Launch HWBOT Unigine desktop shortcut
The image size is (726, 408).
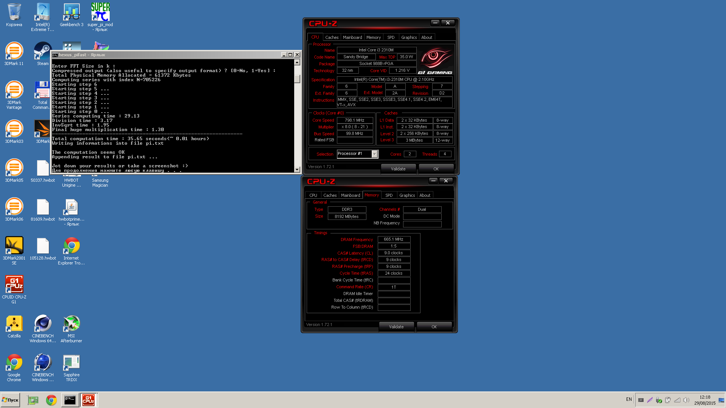click(x=71, y=182)
